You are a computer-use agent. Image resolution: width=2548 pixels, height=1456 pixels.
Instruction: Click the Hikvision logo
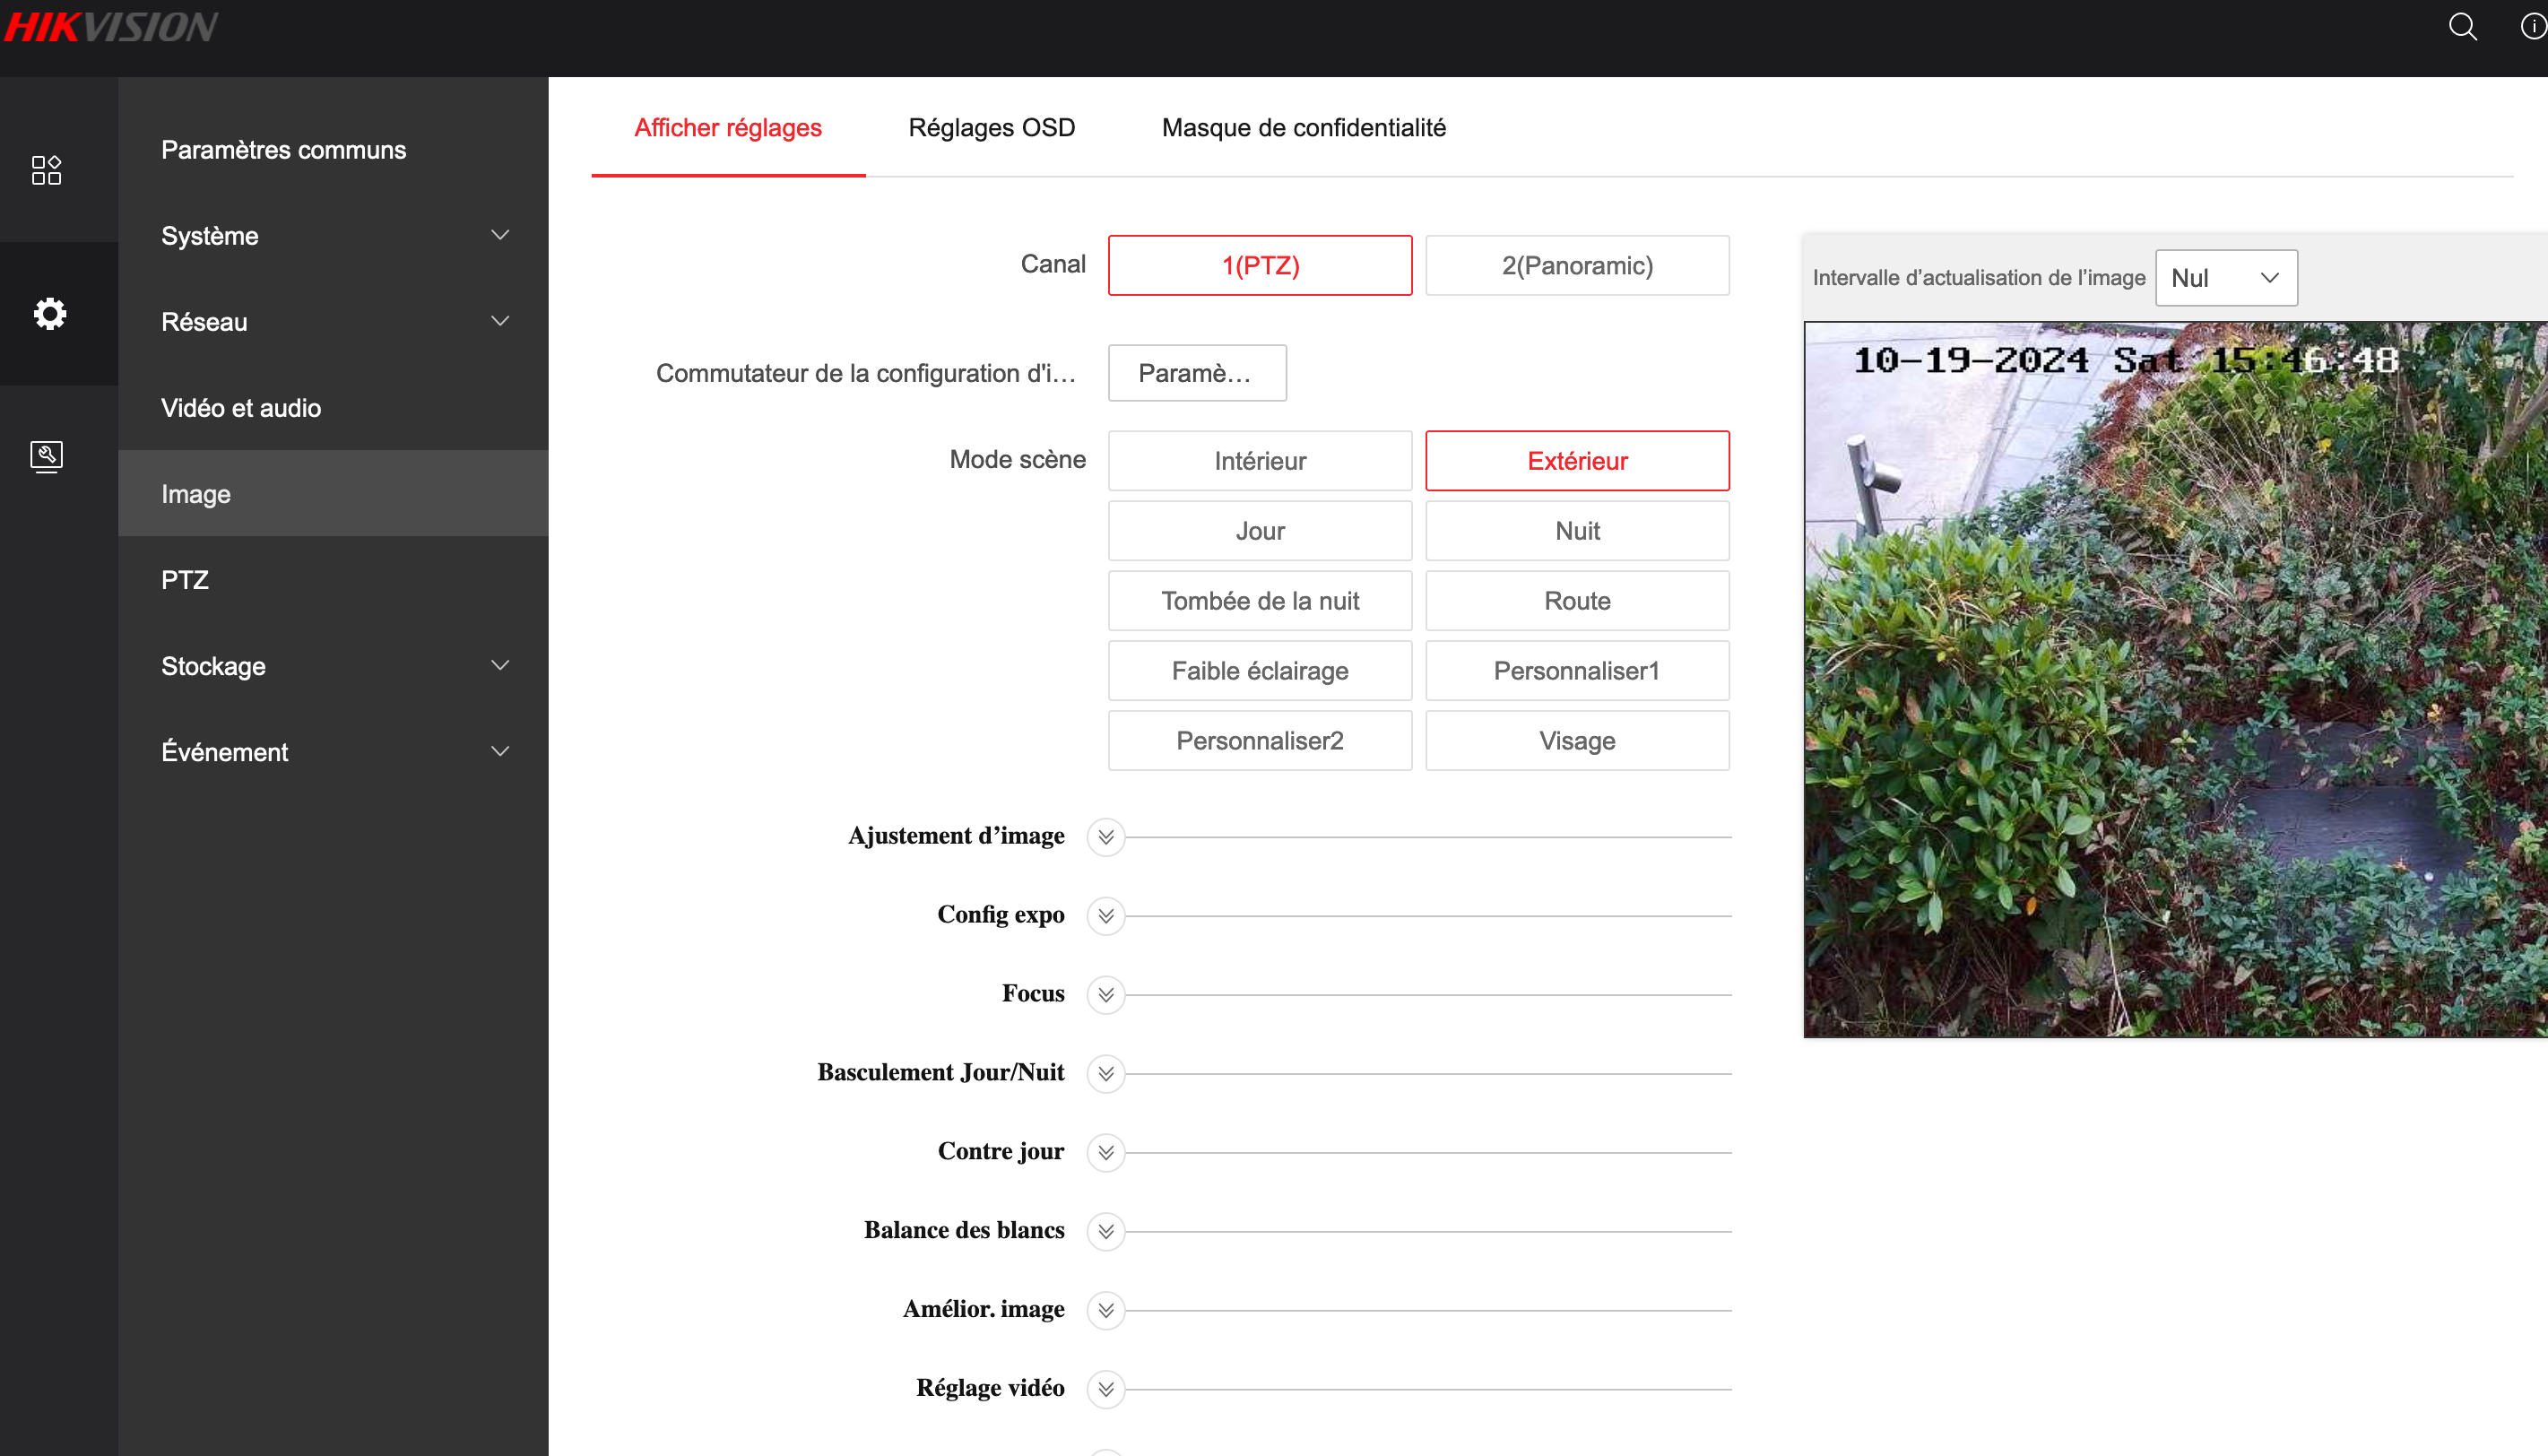tap(110, 27)
